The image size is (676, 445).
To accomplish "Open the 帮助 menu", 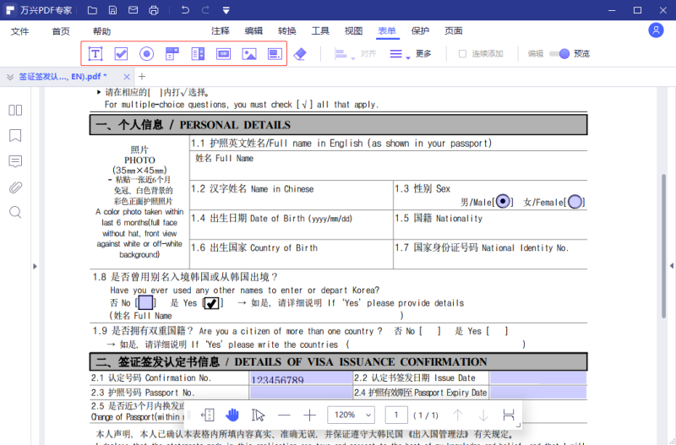I will point(101,31).
